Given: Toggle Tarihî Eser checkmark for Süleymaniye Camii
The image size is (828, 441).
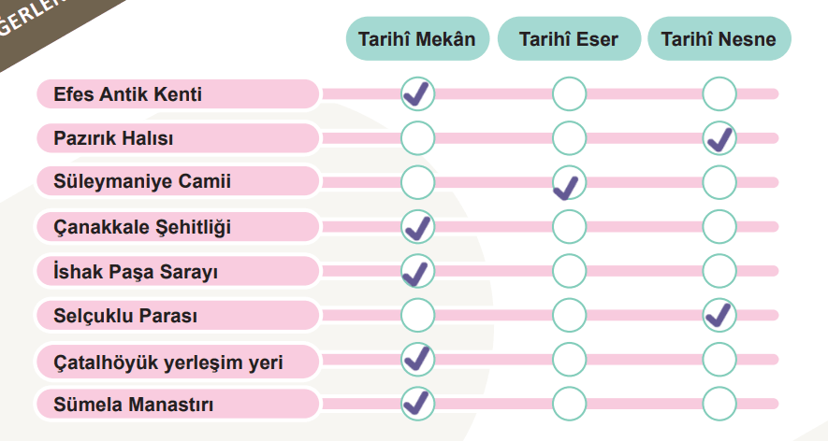Looking at the screenshot, I should tap(569, 182).
